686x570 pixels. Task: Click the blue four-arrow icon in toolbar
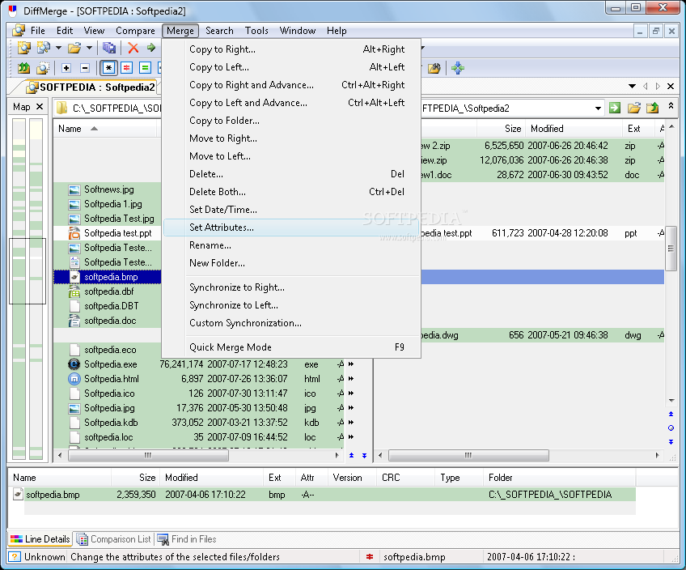tap(458, 68)
